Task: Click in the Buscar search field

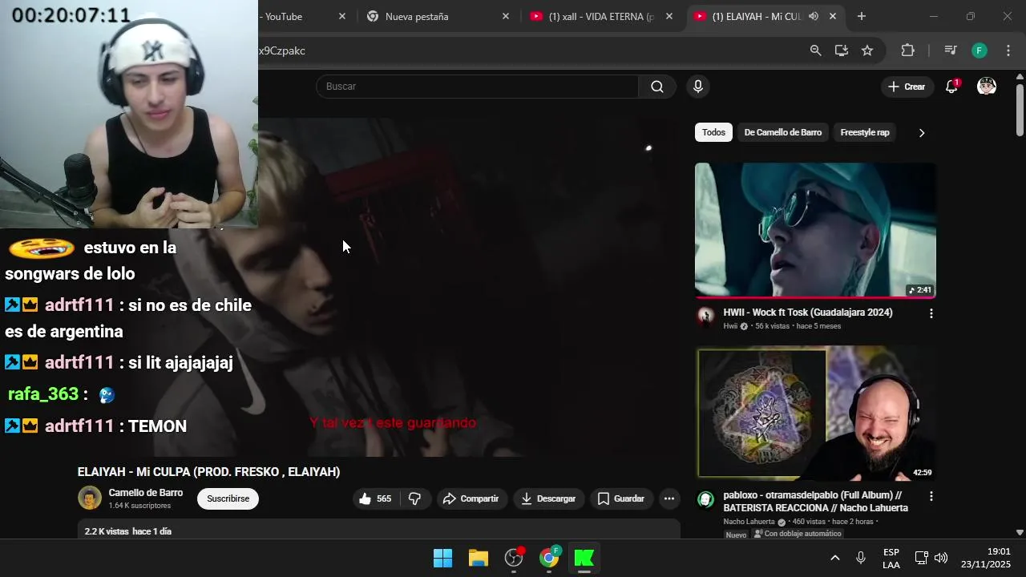Action: tap(477, 87)
